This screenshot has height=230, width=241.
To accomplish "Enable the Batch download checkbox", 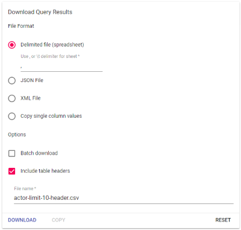I will pos(11,153).
